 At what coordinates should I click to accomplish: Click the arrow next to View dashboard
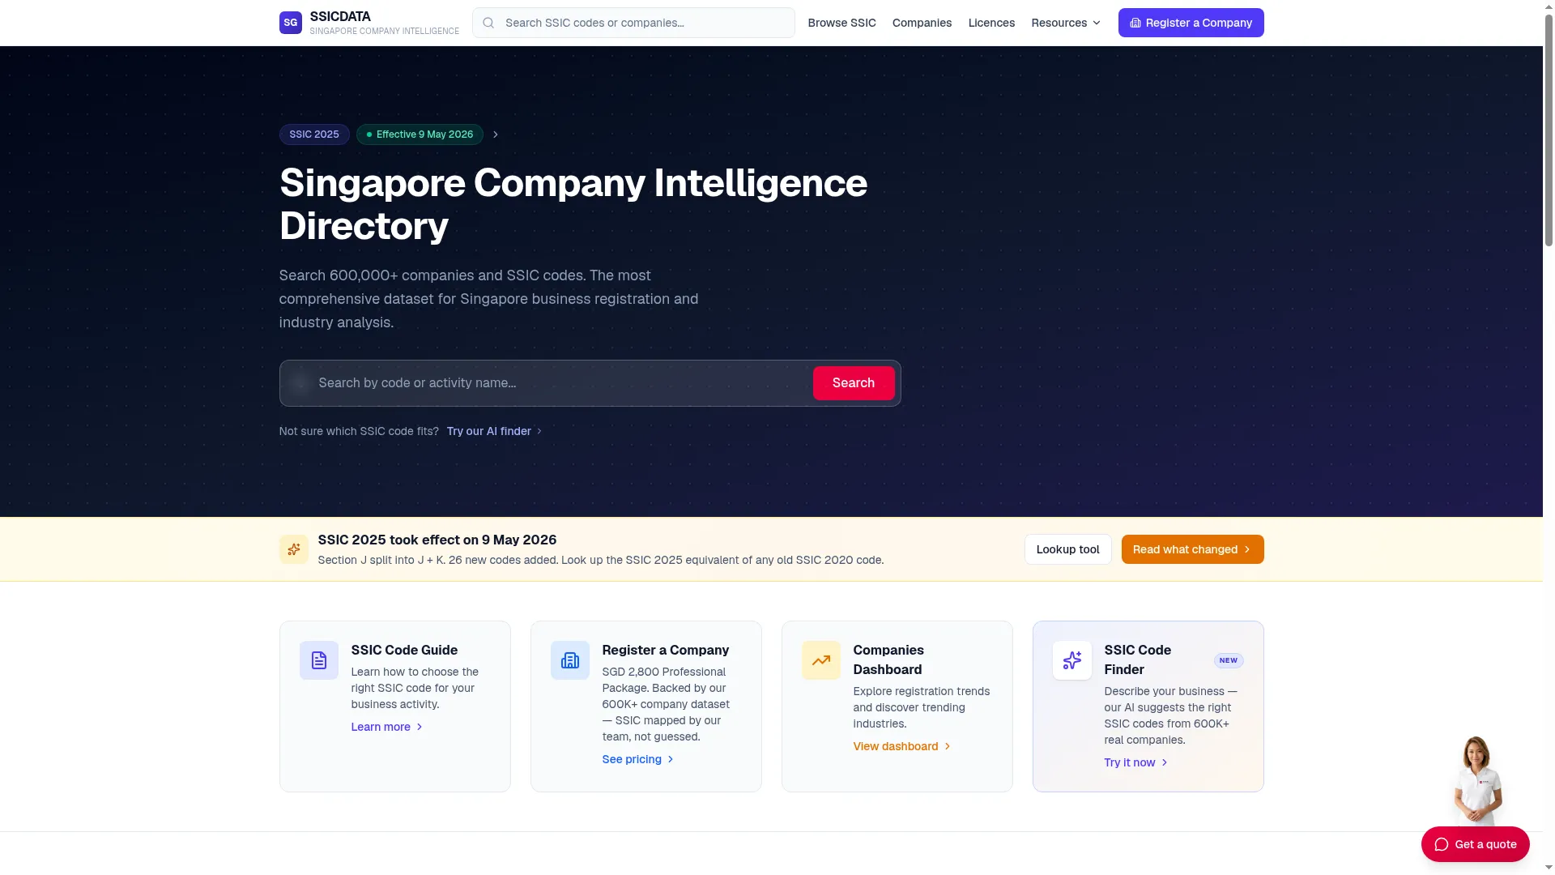948,746
